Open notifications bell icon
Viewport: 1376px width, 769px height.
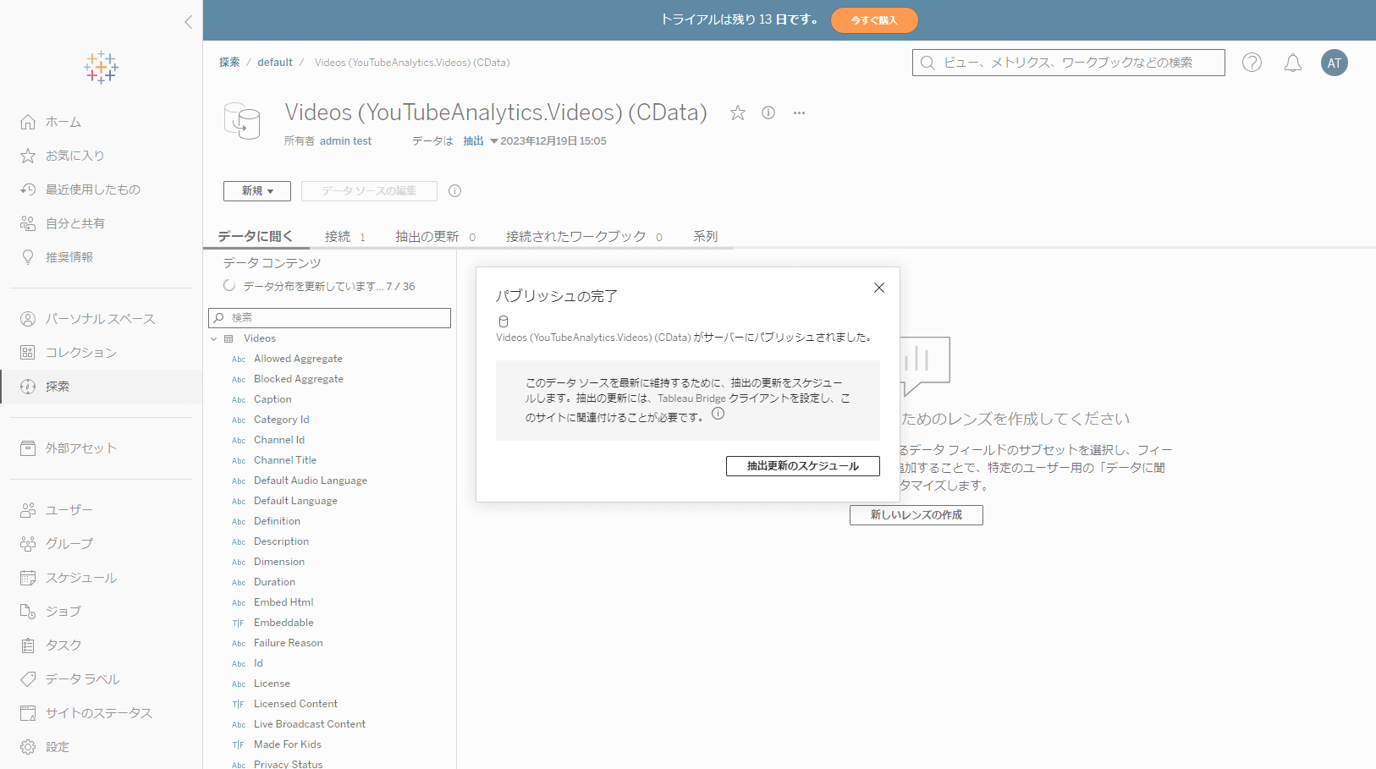1293,63
